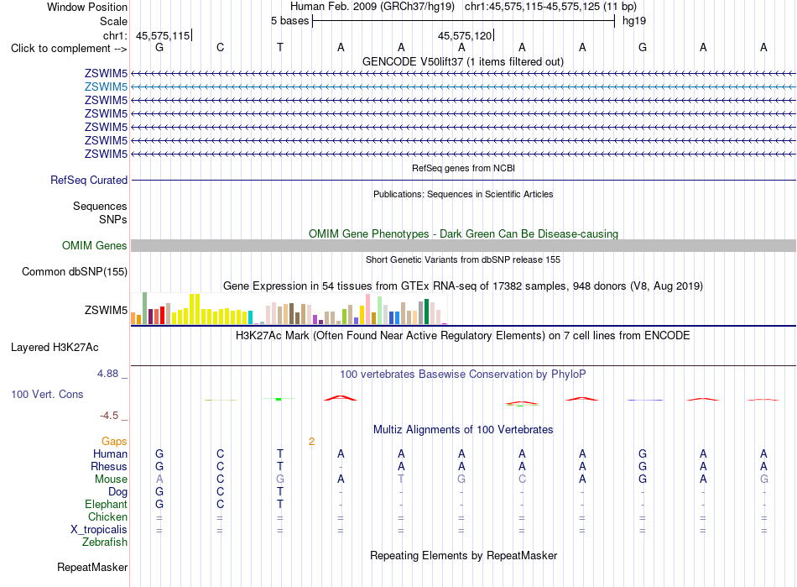Click the green OMIM Gene Phenotypes title
797x587 pixels.
point(463,233)
